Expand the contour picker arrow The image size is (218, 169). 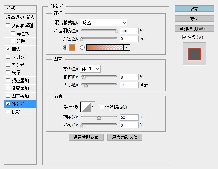[x=93, y=107]
